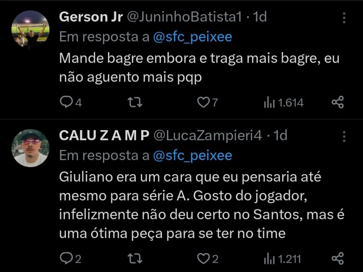The height and width of the screenshot is (272, 363).
Task: Visit @JuninhoBatista1's profile
Action: click(x=186, y=16)
